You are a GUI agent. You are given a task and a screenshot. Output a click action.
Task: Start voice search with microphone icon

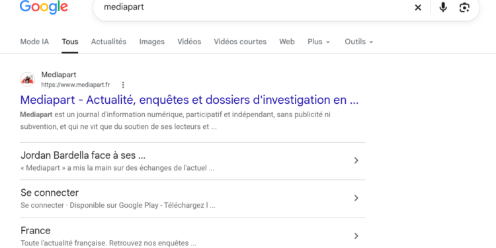point(443,7)
